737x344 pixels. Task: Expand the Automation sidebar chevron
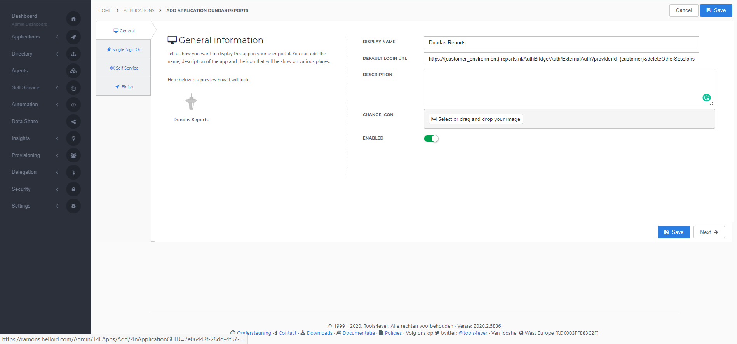pyautogui.click(x=57, y=105)
